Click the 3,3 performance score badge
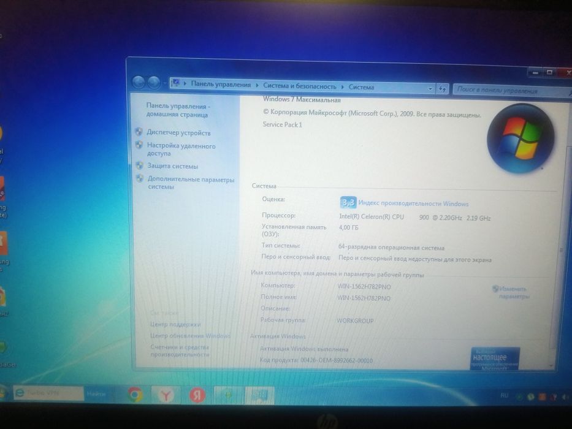This screenshot has width=572, height=429. [x=348, y=202]
